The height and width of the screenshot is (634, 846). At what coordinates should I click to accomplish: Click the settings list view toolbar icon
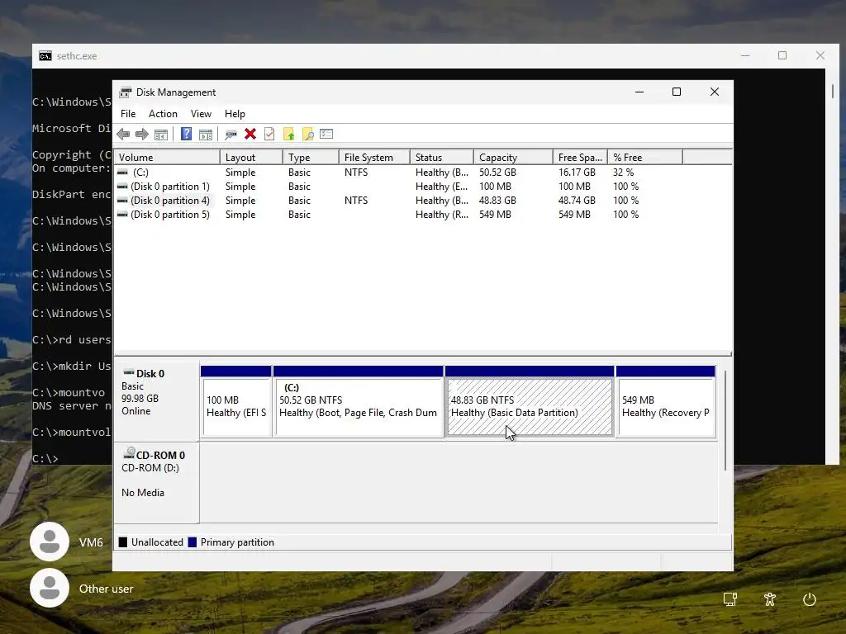pyautogui.click(x=326, y=134)
